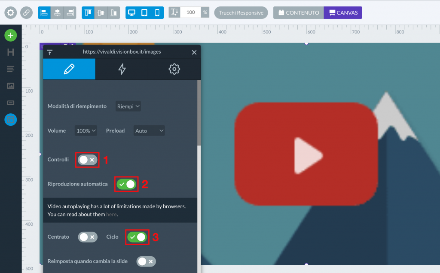Disable the Riproduzione automatica switch

[x=126, y=184]
